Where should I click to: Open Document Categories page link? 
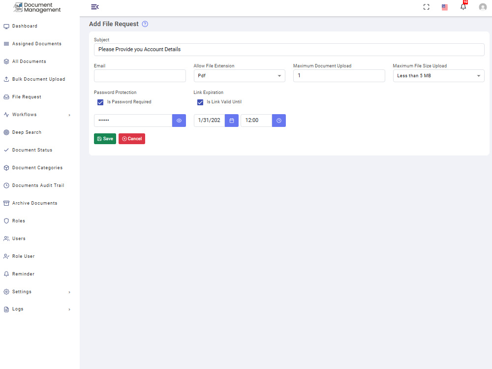38,168
